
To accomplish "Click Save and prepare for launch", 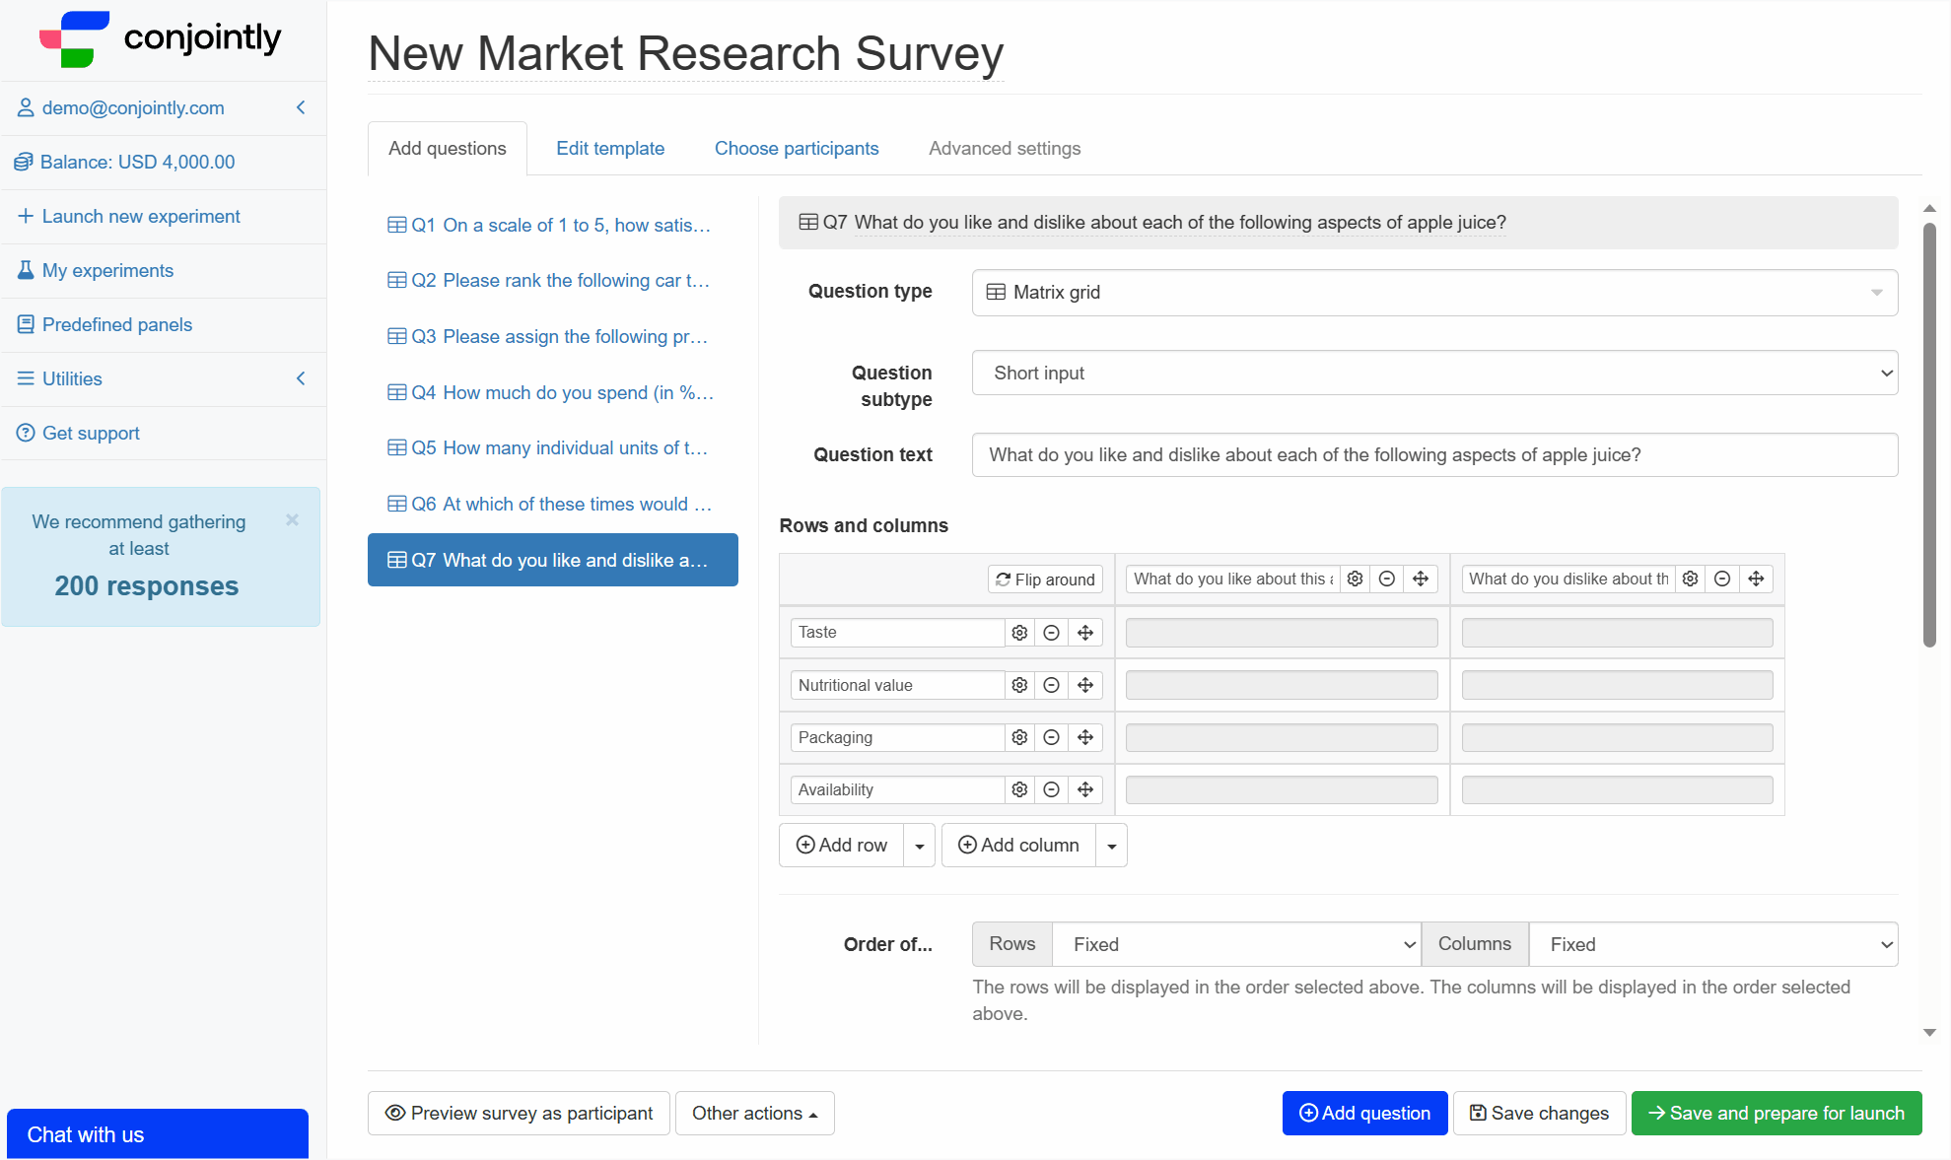I will pyautogui.click(x=1777, y=1114).
